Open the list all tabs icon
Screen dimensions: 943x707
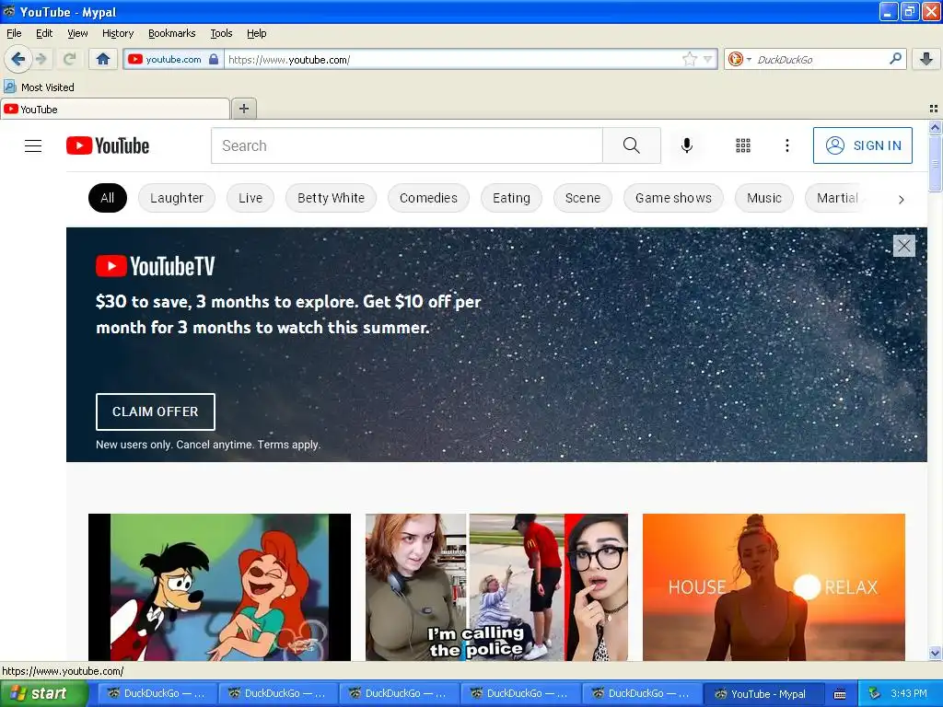934,109
